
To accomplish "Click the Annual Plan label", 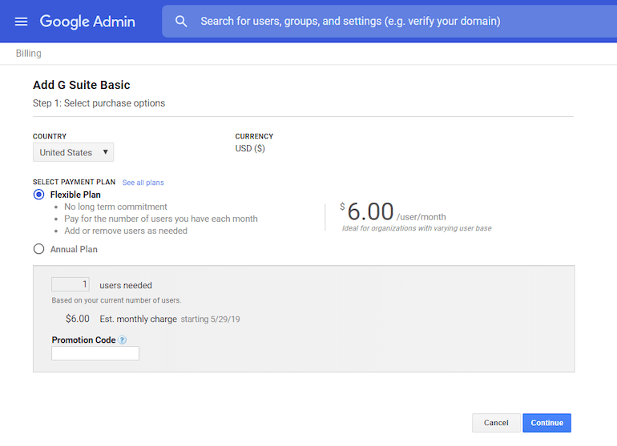I will click(x=74, y=249).
